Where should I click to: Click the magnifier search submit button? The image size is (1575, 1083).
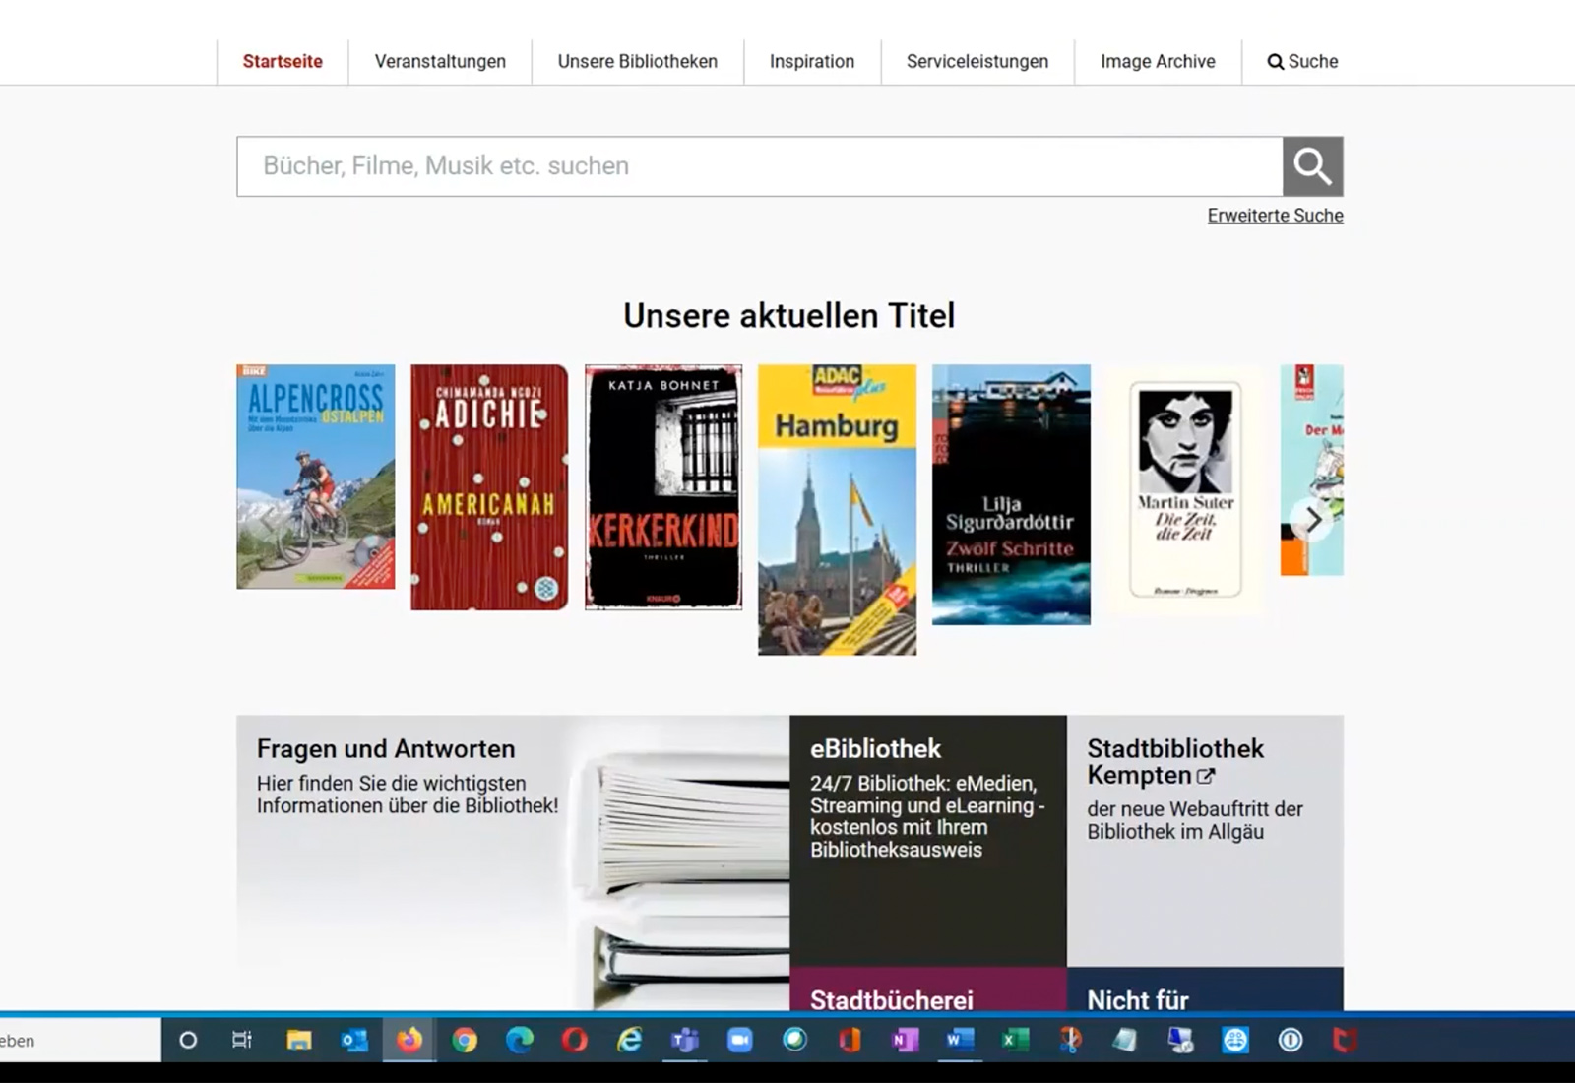tap(1312, 166)
